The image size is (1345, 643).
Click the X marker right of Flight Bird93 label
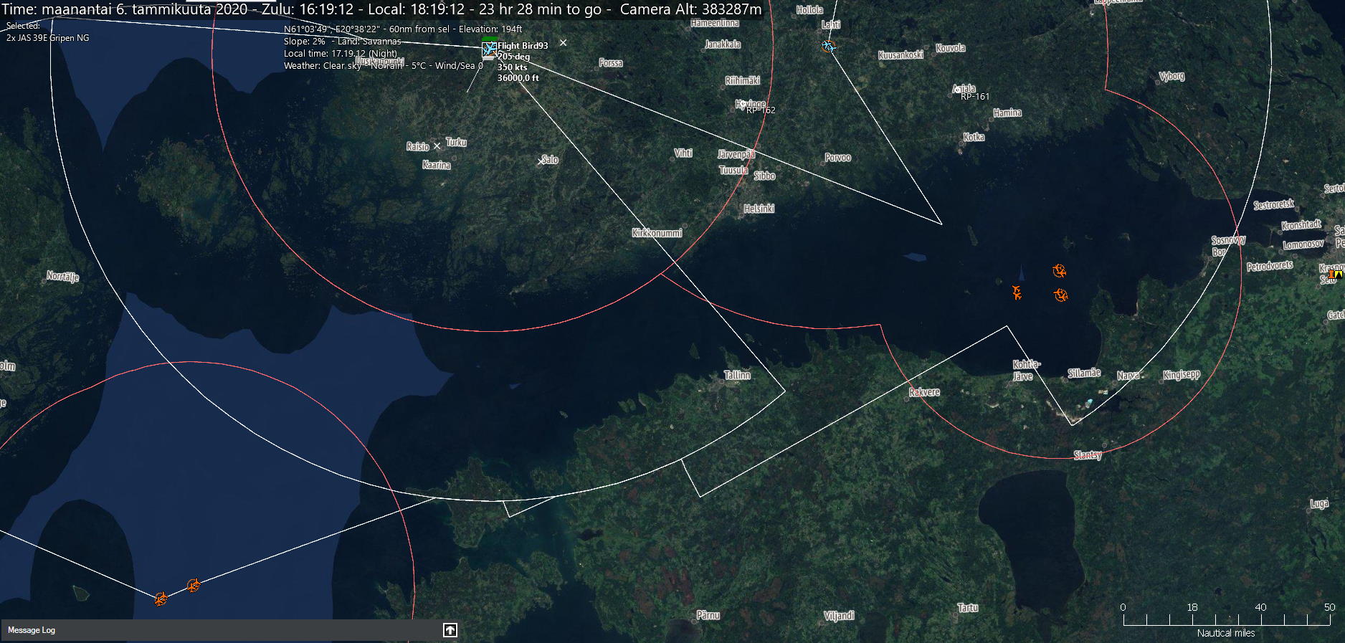coord(563,43)
